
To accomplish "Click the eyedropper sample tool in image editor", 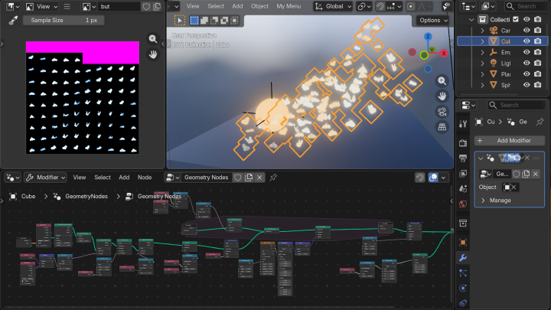I will point(13,20).
